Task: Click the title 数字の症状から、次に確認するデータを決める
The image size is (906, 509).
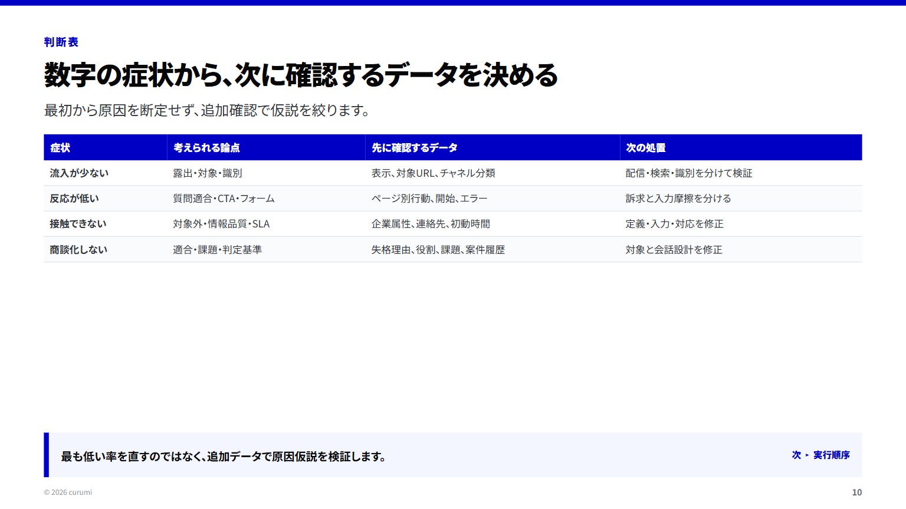Action: pyautogui.click(x=301, y=75)
